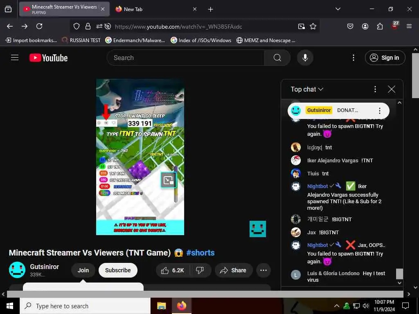Open File Explorer from taskbar
This screenshot has width=419, height=314.
(x=161, y=306)
